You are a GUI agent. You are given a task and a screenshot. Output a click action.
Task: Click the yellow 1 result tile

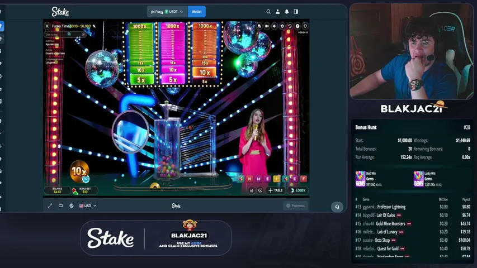277,179
